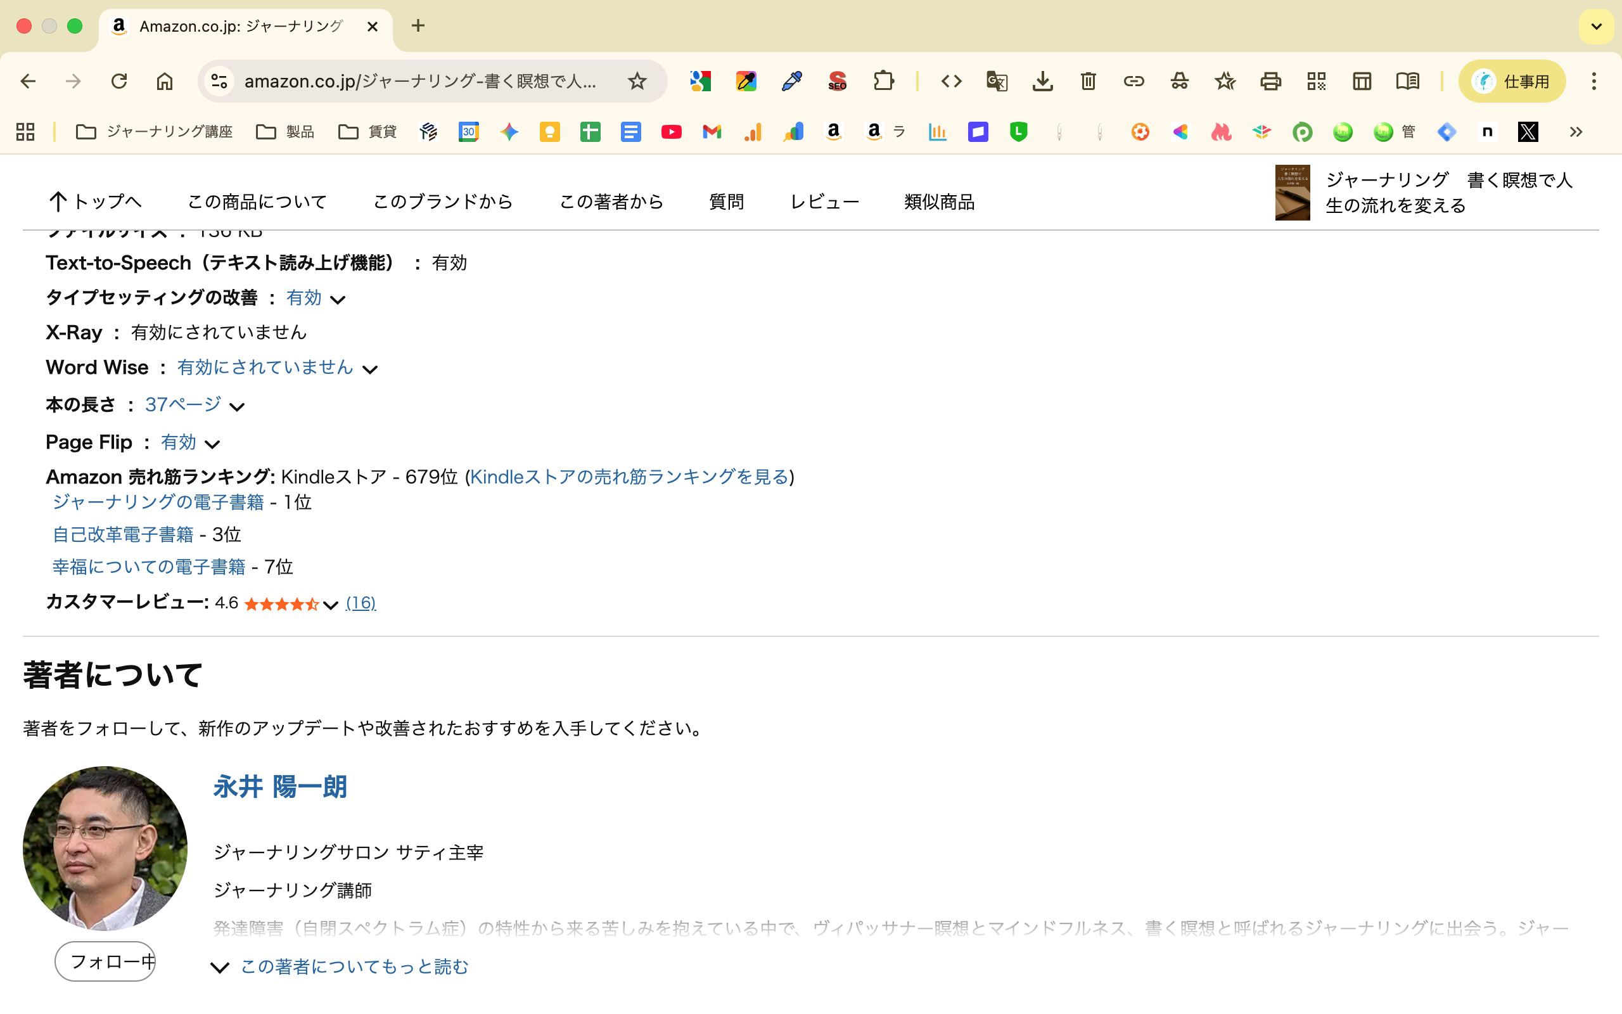
Task: Open Kindleストアの売れ筋ランキングを見る link
Action: click(x=629, y=477)
